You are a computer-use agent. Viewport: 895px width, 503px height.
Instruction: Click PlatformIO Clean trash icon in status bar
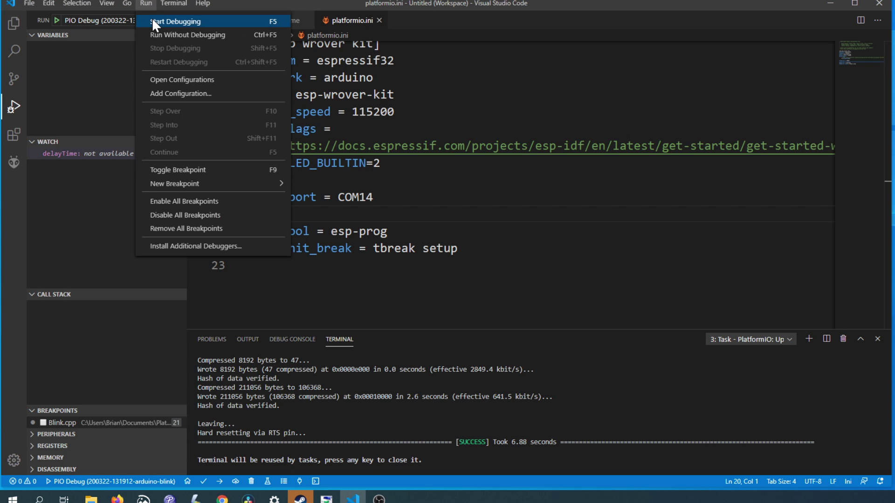click(x=251, y=481)
